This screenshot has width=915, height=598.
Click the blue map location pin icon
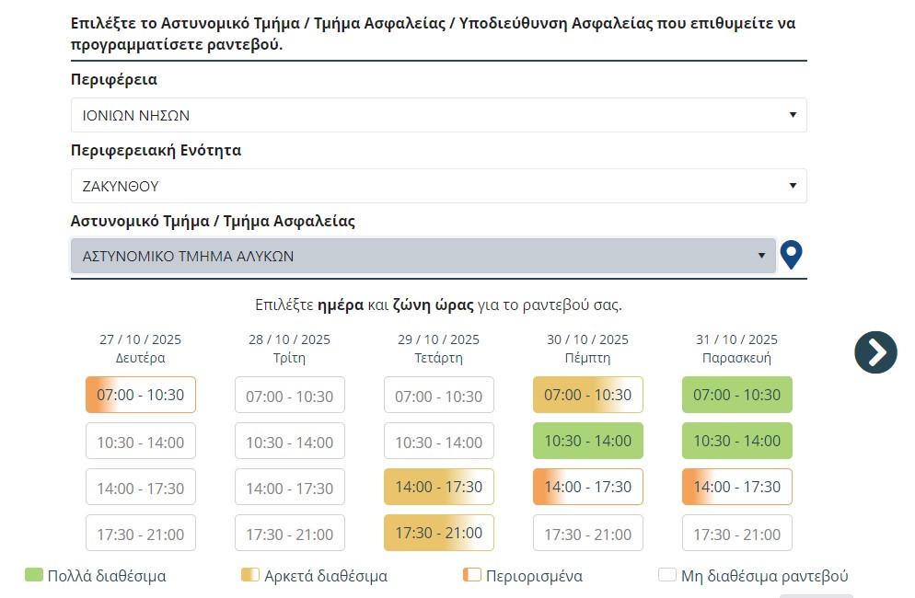coord(792,255)
